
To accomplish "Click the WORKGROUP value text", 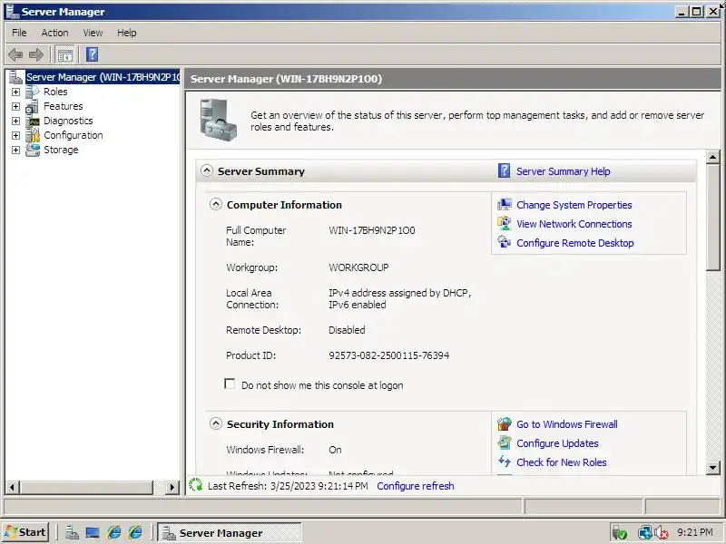I will [358, 267].
